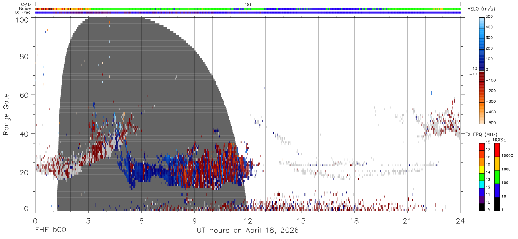Click the noise color legend bar
The height and width of the screenshot is (239, 518).
coord(497,177)
